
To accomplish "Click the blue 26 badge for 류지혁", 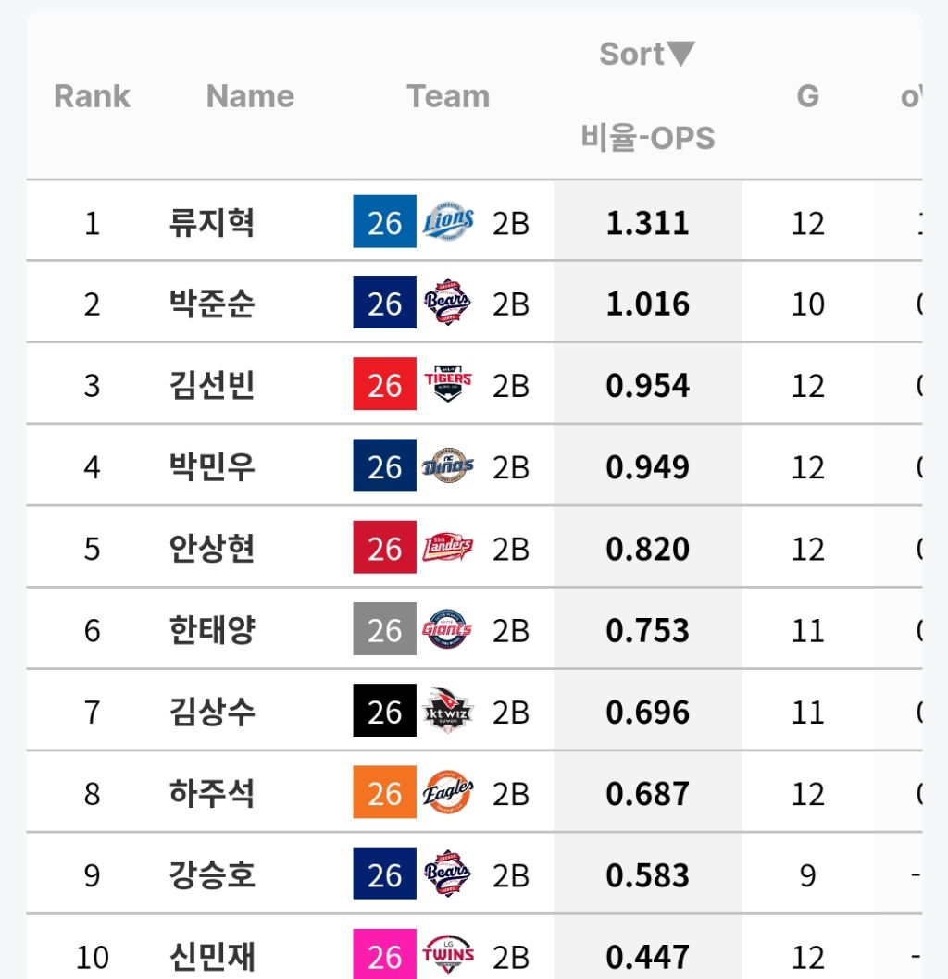I will pos(385,222).
